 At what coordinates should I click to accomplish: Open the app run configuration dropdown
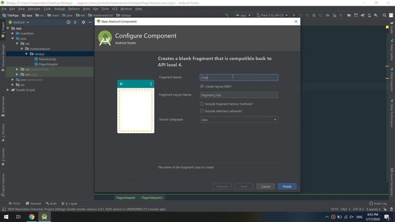(x=243, y=15)
